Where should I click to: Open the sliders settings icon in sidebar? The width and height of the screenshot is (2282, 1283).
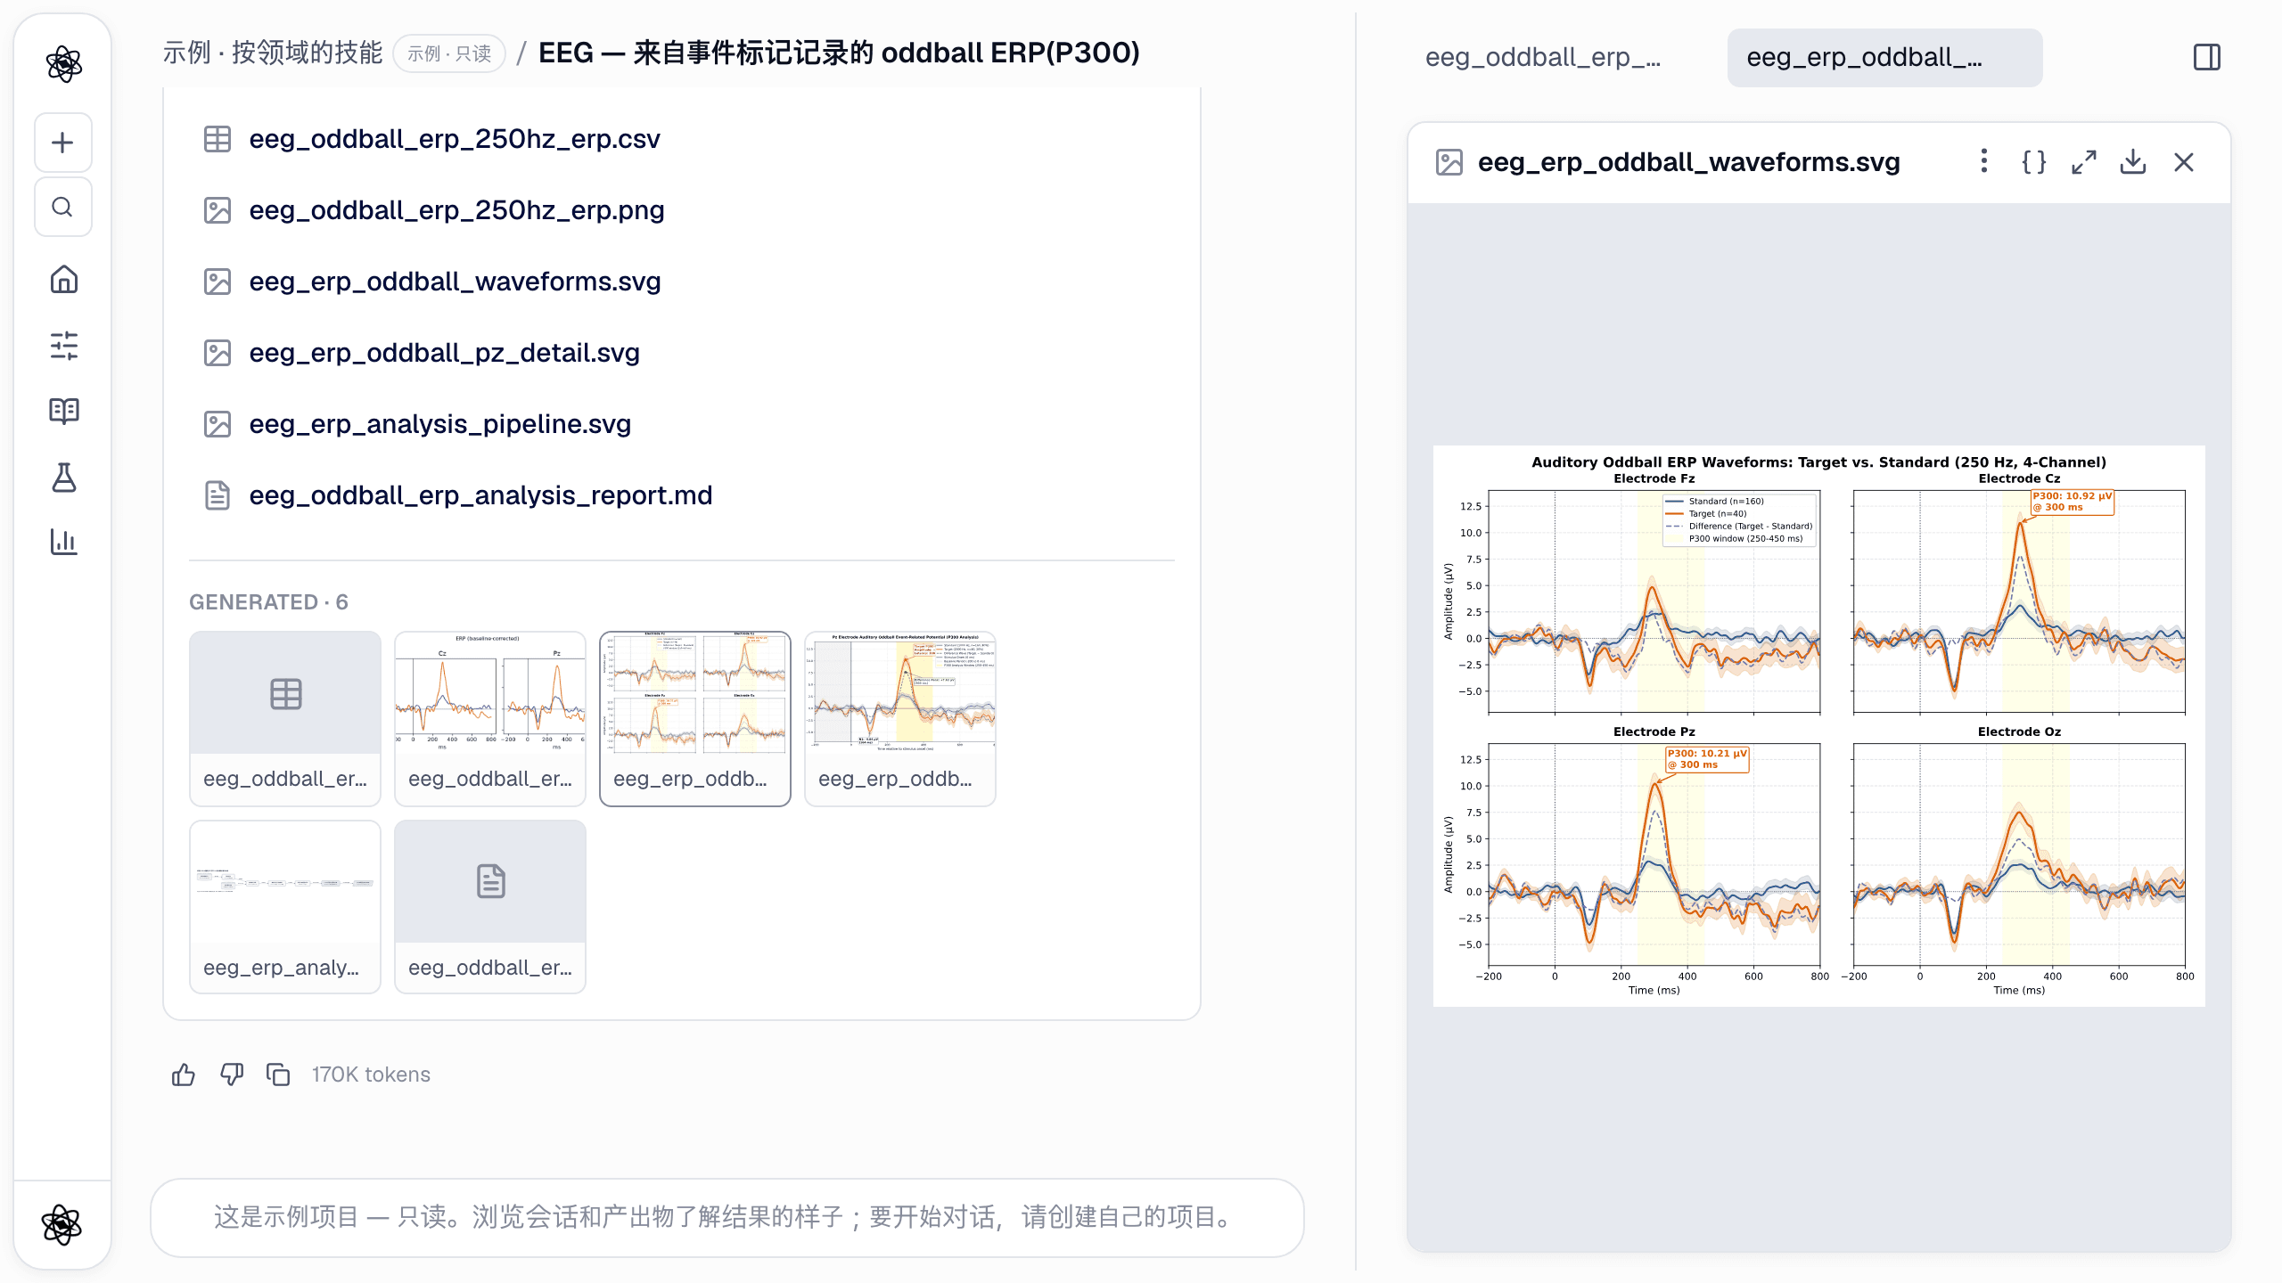click(63, 346)
